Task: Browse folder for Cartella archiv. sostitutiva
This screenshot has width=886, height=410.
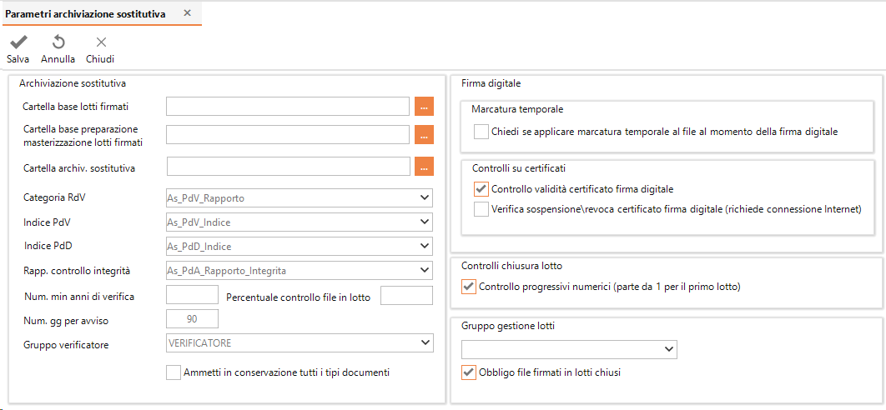Action: click(x=425, y=167)
